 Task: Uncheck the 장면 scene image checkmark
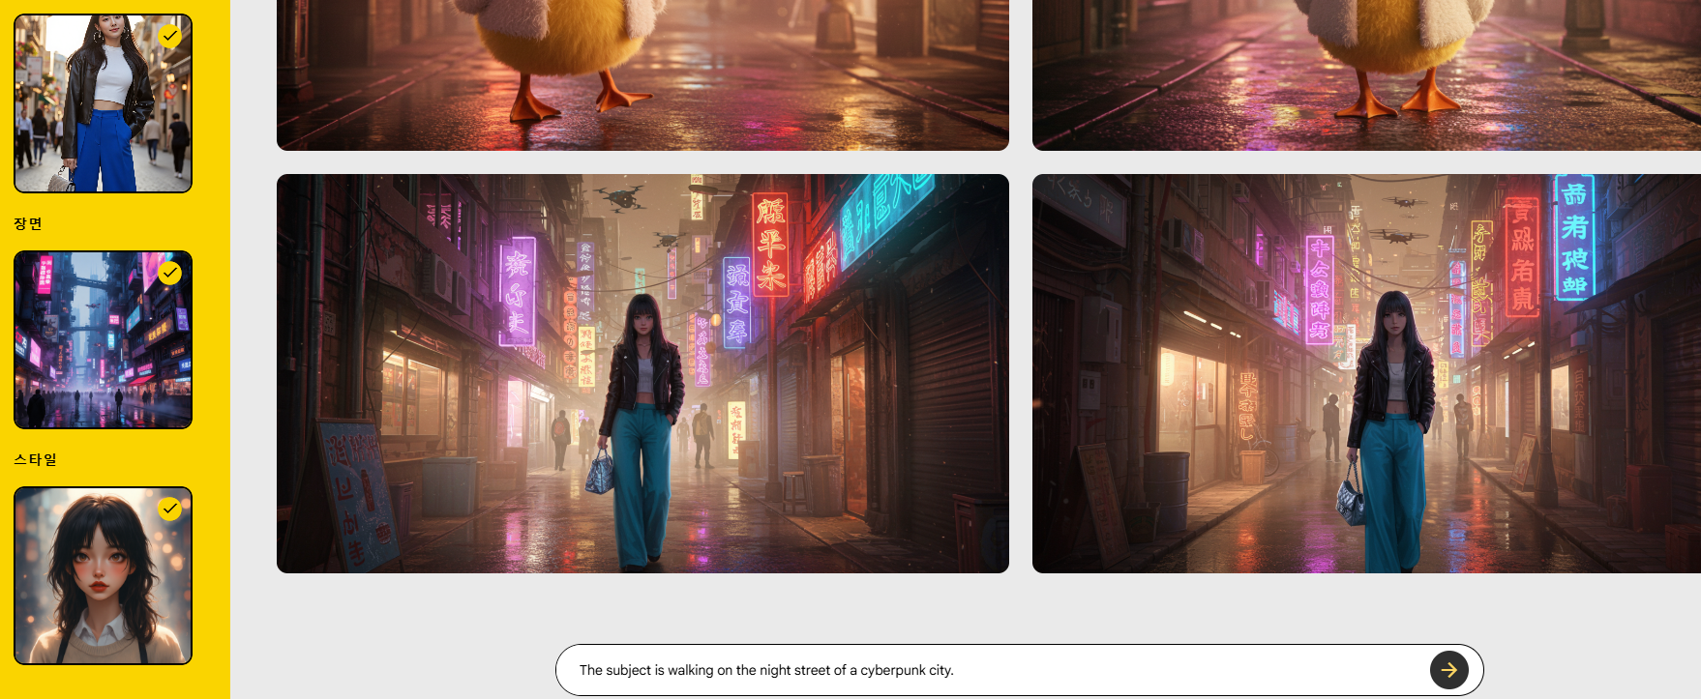point(170,273)
